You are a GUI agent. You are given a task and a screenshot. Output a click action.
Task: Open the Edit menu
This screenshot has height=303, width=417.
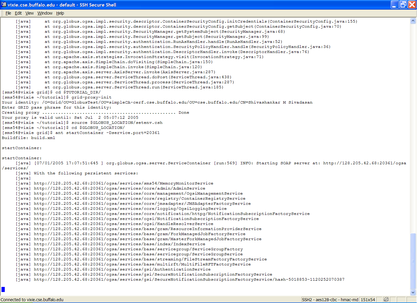coord(18,13)
